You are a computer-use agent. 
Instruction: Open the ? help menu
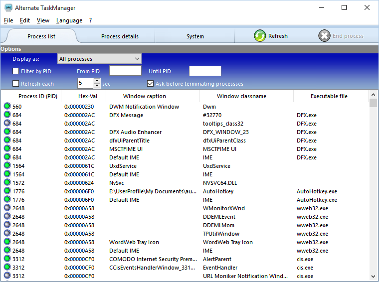(90, 20)
